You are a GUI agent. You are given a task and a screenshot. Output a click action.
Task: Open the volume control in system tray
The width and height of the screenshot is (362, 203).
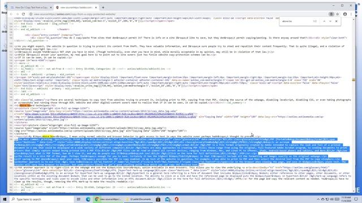pos(332,199)
